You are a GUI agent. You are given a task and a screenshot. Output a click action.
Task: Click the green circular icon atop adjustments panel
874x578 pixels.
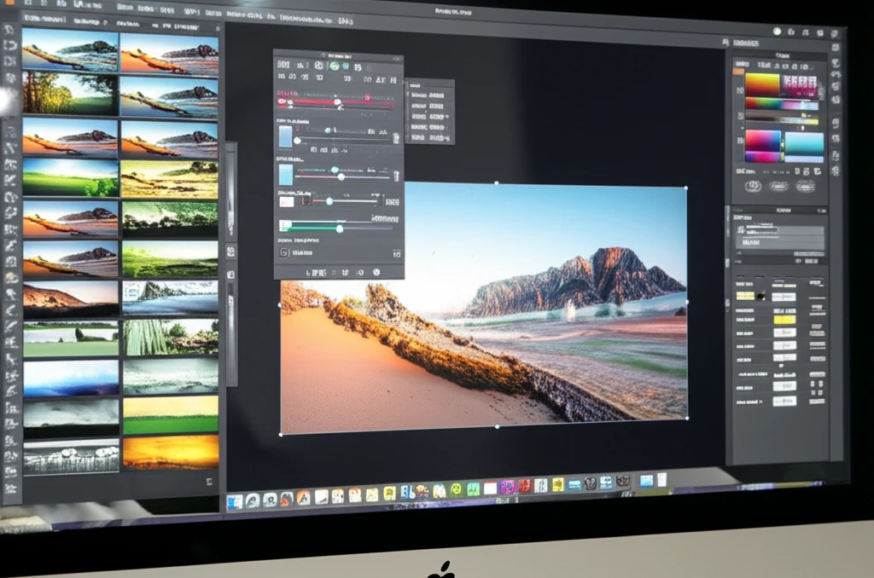(334, 66)
